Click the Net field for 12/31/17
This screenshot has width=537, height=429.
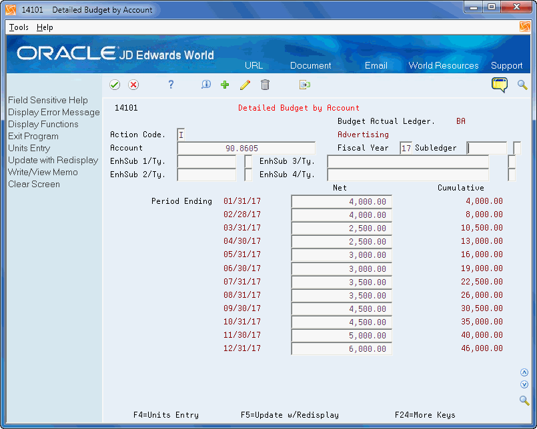(342, 349)
